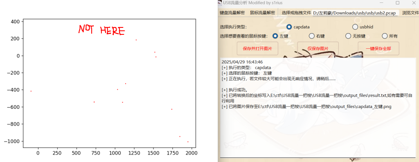The image size is (419, 162).
Task: Click the 选择或拖拽文件 label
Action: coord(296,13)
